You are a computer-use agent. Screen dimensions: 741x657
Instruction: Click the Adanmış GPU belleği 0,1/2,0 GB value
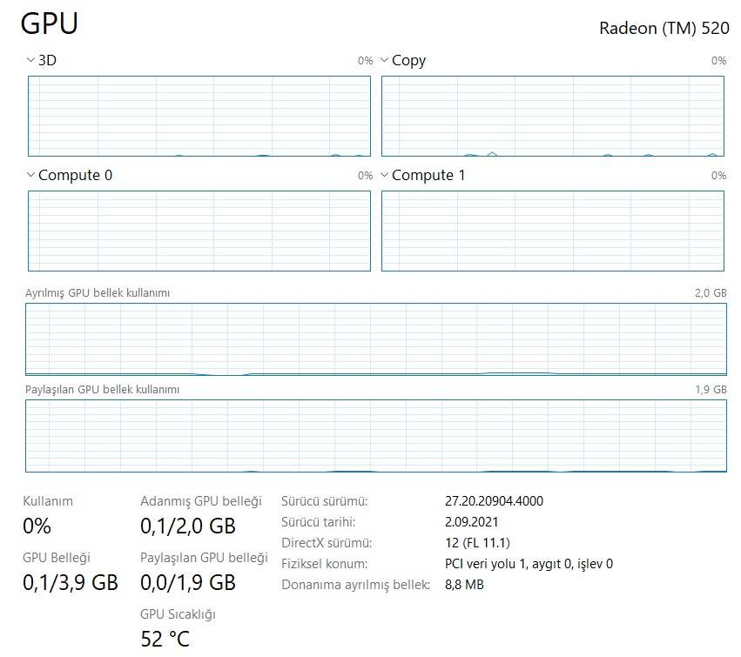[x=187, y=526]
